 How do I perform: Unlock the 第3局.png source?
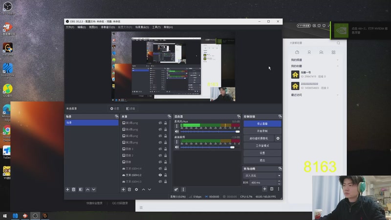coord(165,136)
